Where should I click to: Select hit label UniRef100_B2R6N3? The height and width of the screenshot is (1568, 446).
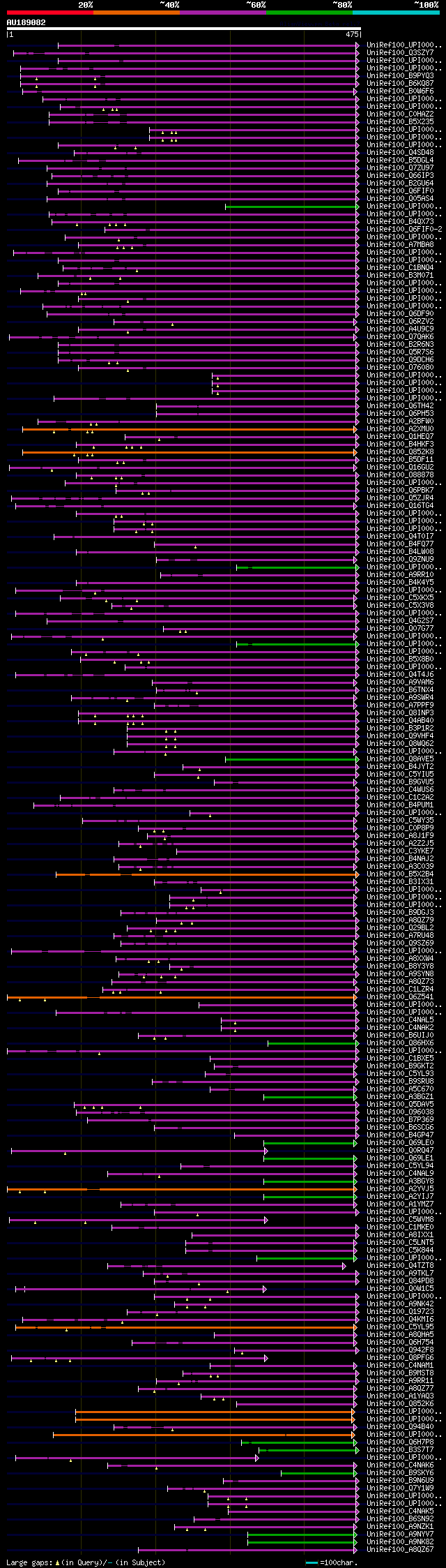400,344
